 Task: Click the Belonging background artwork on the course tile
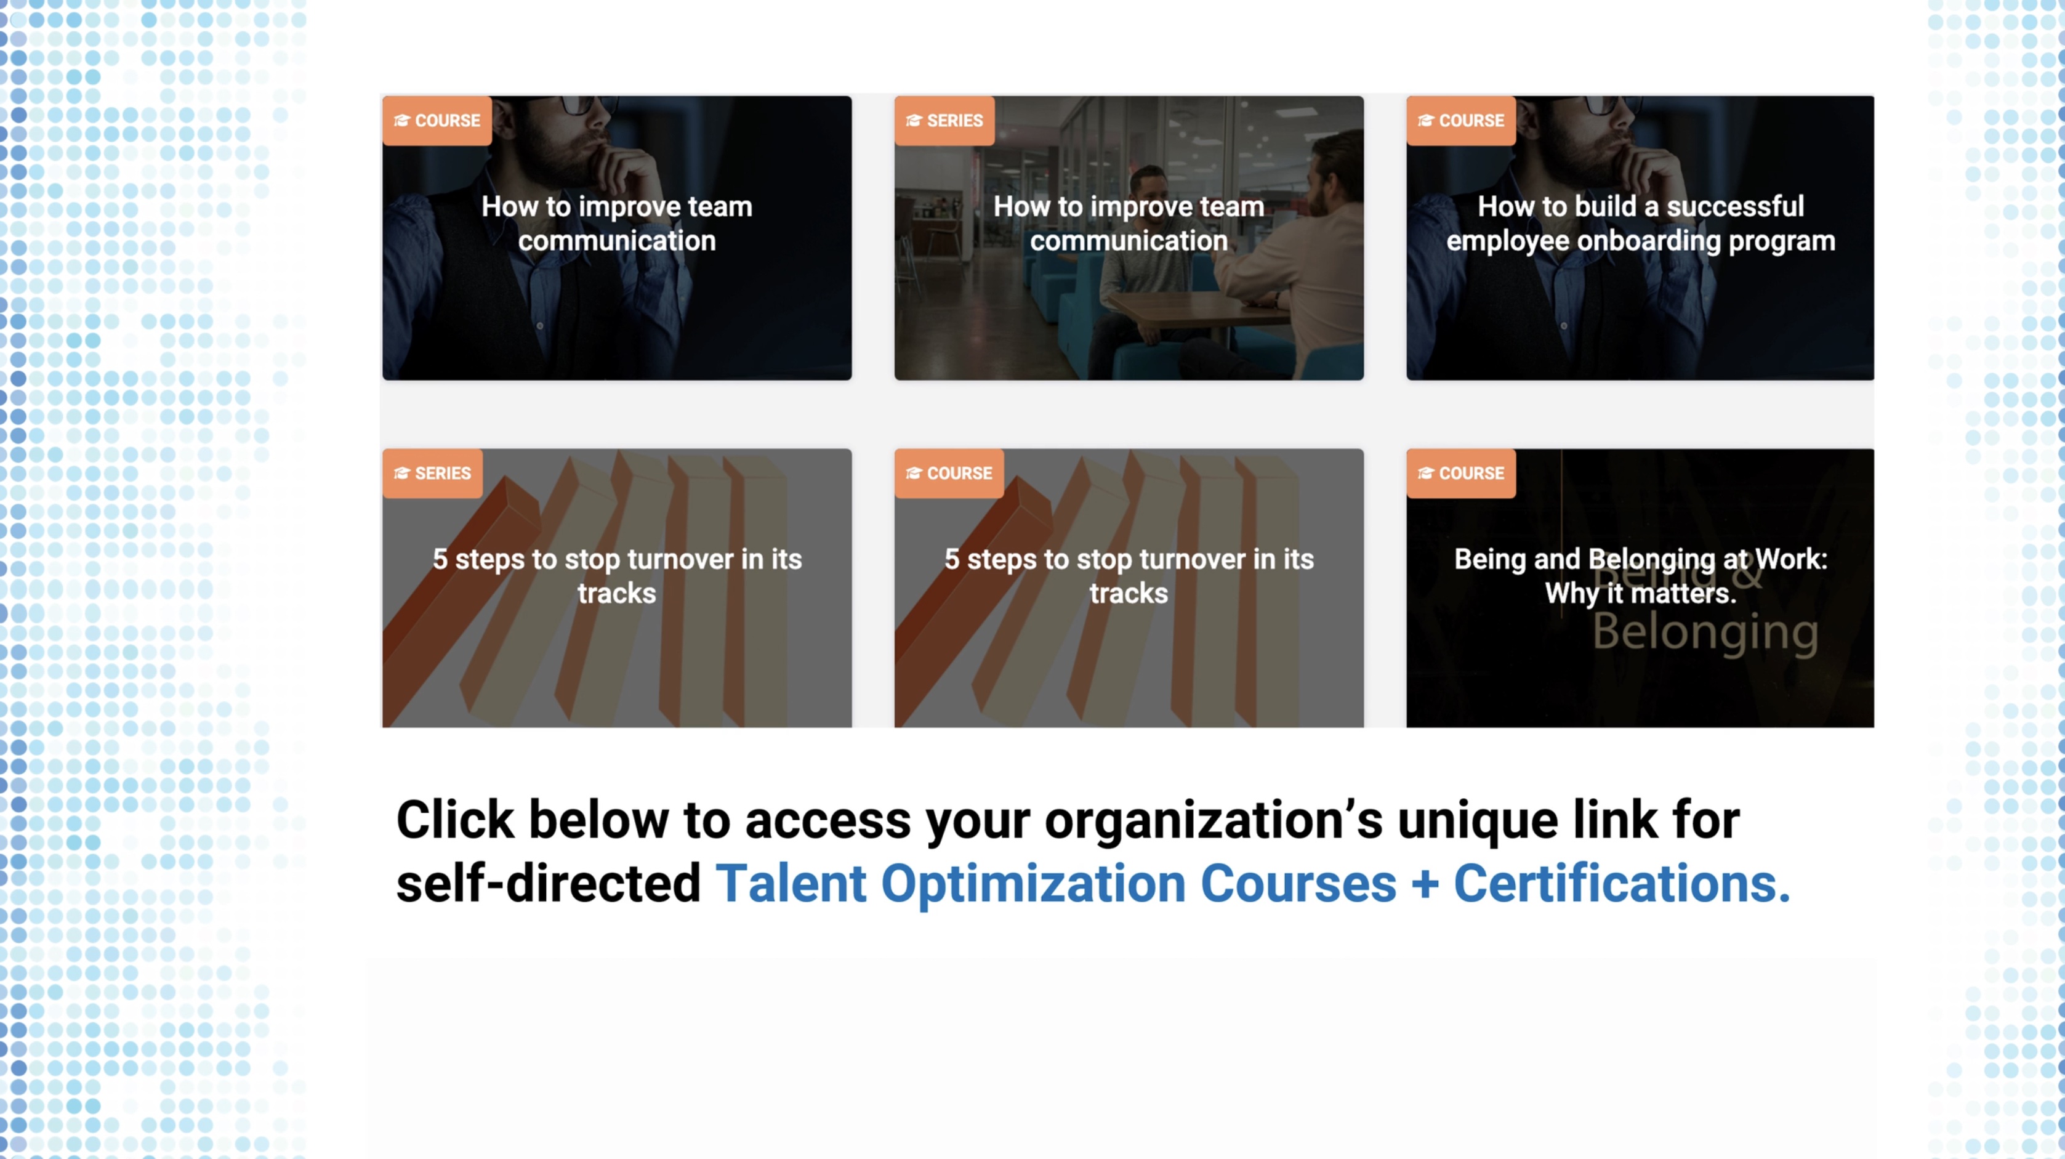pyautogui.click(x=1707, y=634)
